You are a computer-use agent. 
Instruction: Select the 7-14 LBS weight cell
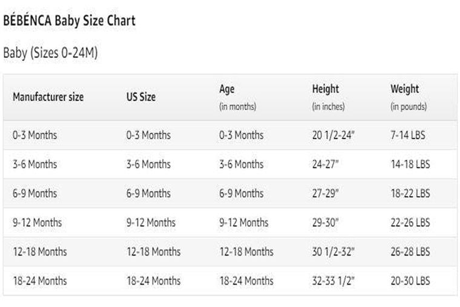tap(408, 135)
